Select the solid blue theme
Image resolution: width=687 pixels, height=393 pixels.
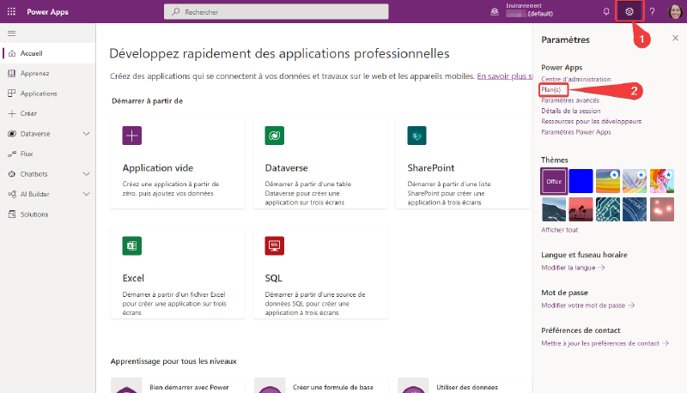coord(581,181)
